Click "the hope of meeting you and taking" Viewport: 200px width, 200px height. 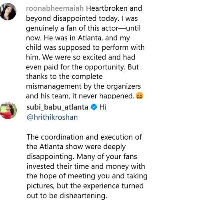pos(87,176)
